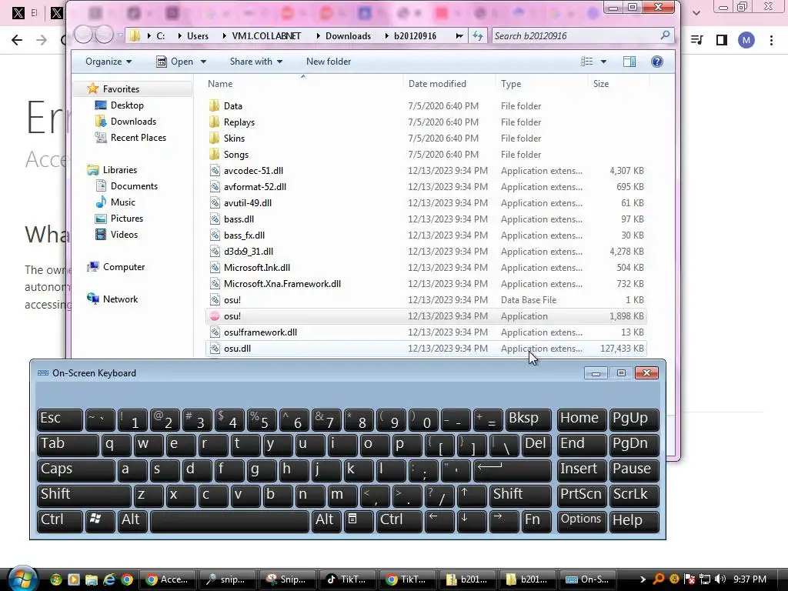Toggle the left Ctrl key on keyboard
This screenshot has width=788, height=591.
point(59,521)
